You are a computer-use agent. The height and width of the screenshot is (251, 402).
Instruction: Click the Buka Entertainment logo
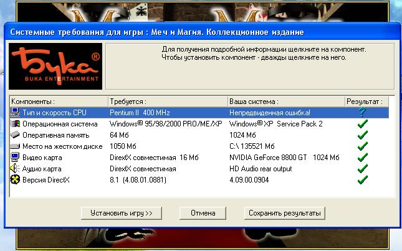(55, 66)
